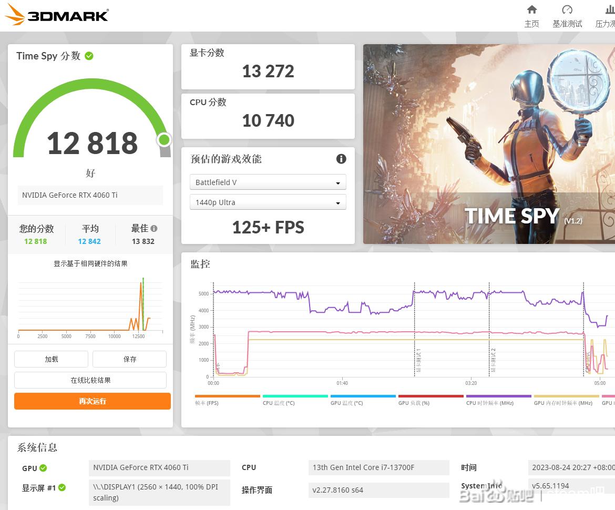Click the 125+ FPS estimate
The image size is (615, 510).
(x=268, y=227)
